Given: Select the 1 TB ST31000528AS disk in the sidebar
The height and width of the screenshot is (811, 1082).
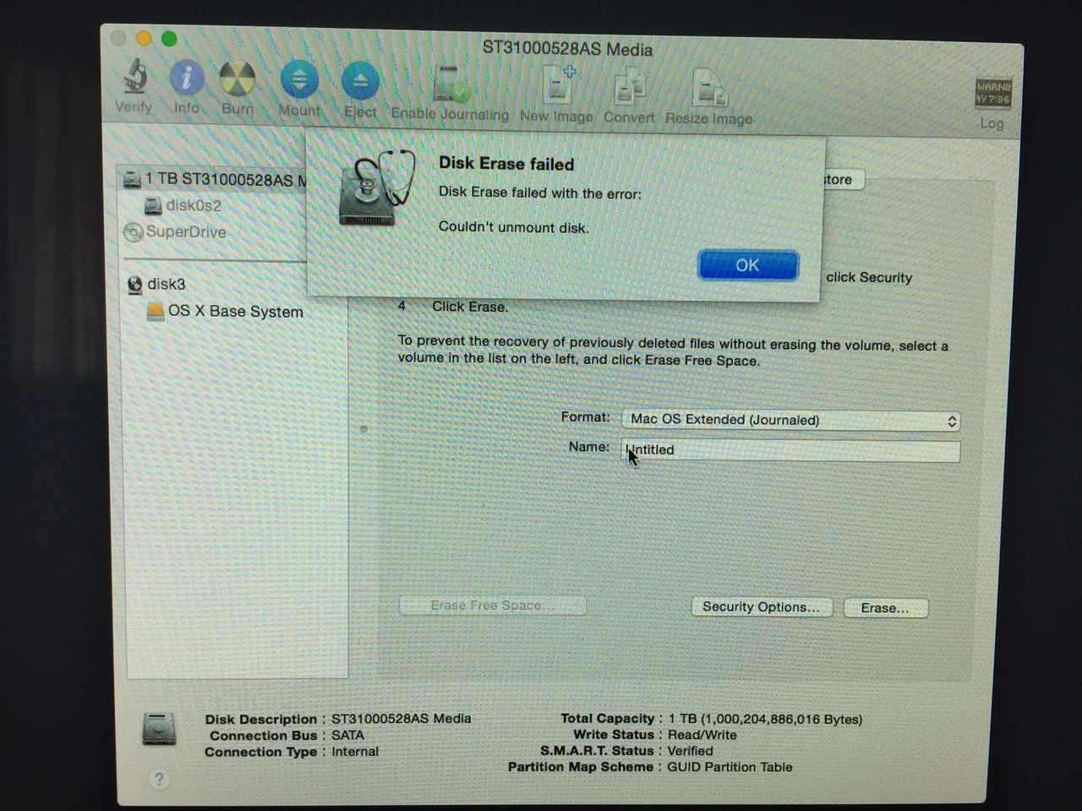Looking at the screenshot, I should (x=215, y=179).
